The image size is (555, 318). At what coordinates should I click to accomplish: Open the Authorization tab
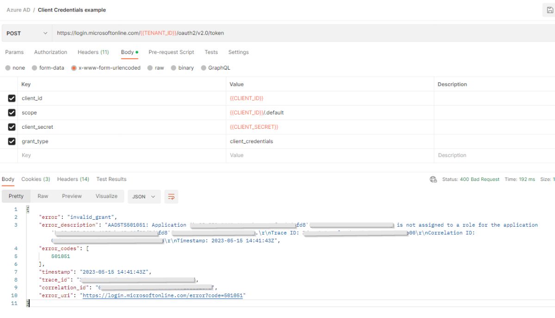[50, 52]
